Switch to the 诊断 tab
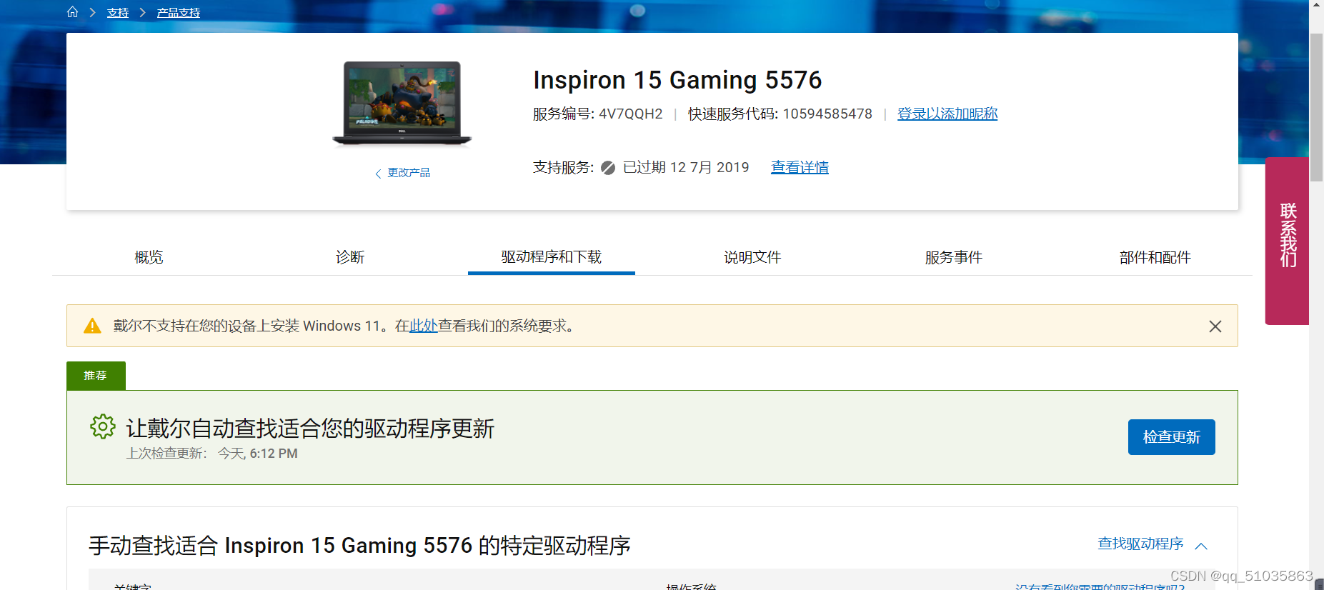Image resolution: width=1324 pixels, height=590 pixels. pos(350,257)
